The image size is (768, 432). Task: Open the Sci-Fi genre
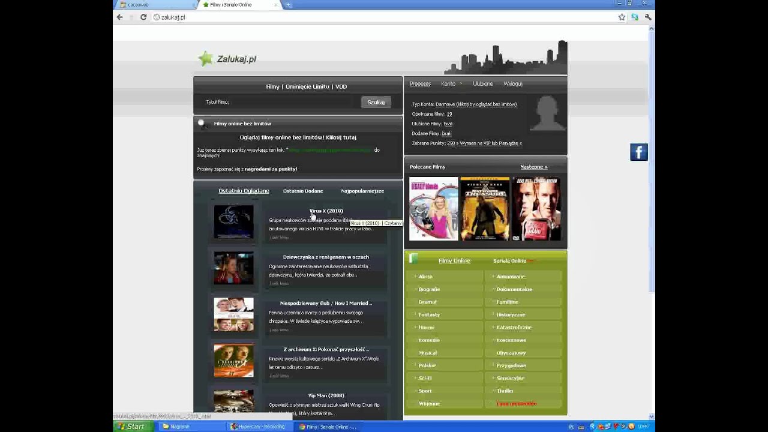425,379
